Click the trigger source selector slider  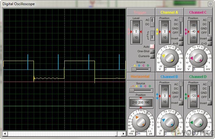click(141, 69)
